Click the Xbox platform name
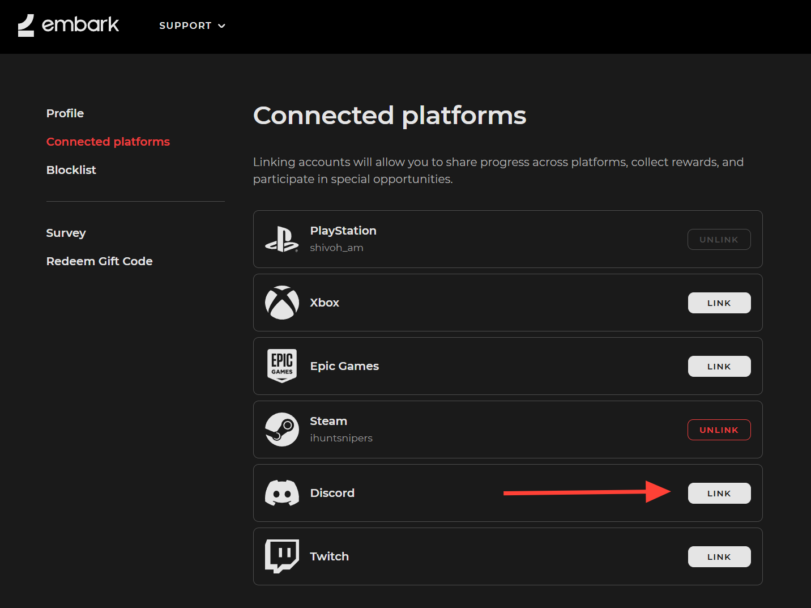Image resolution: width=811 pixels, height=608 pixels. [x=325, y=303]
